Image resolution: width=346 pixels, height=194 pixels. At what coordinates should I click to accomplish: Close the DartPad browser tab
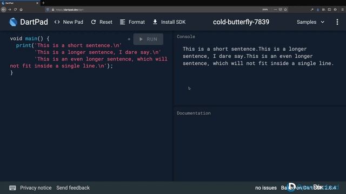37,3
